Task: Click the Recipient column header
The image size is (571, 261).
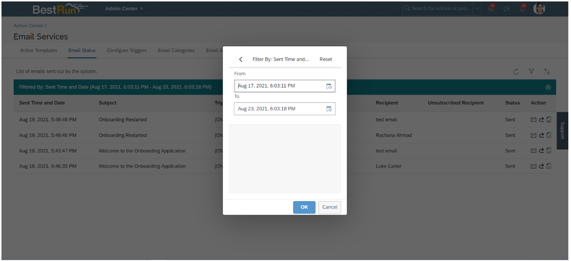Action: tap(387, 103)
